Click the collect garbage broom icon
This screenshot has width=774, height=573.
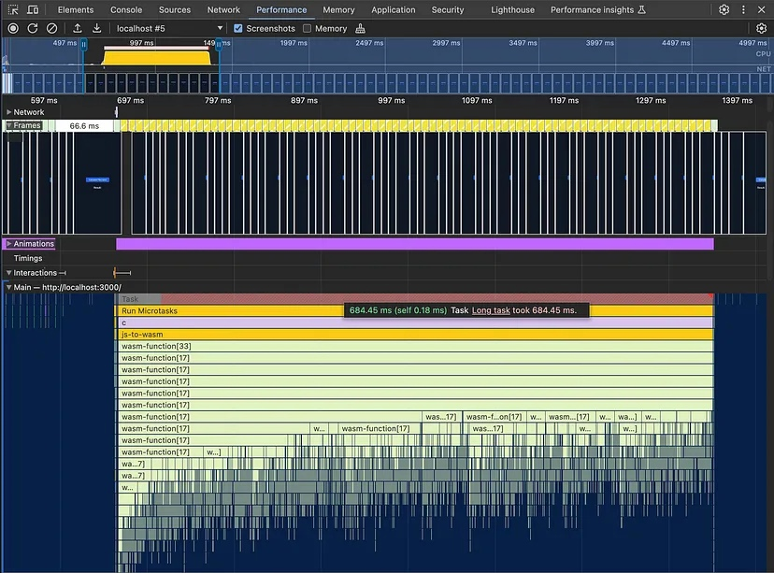(x=361, y=28)
